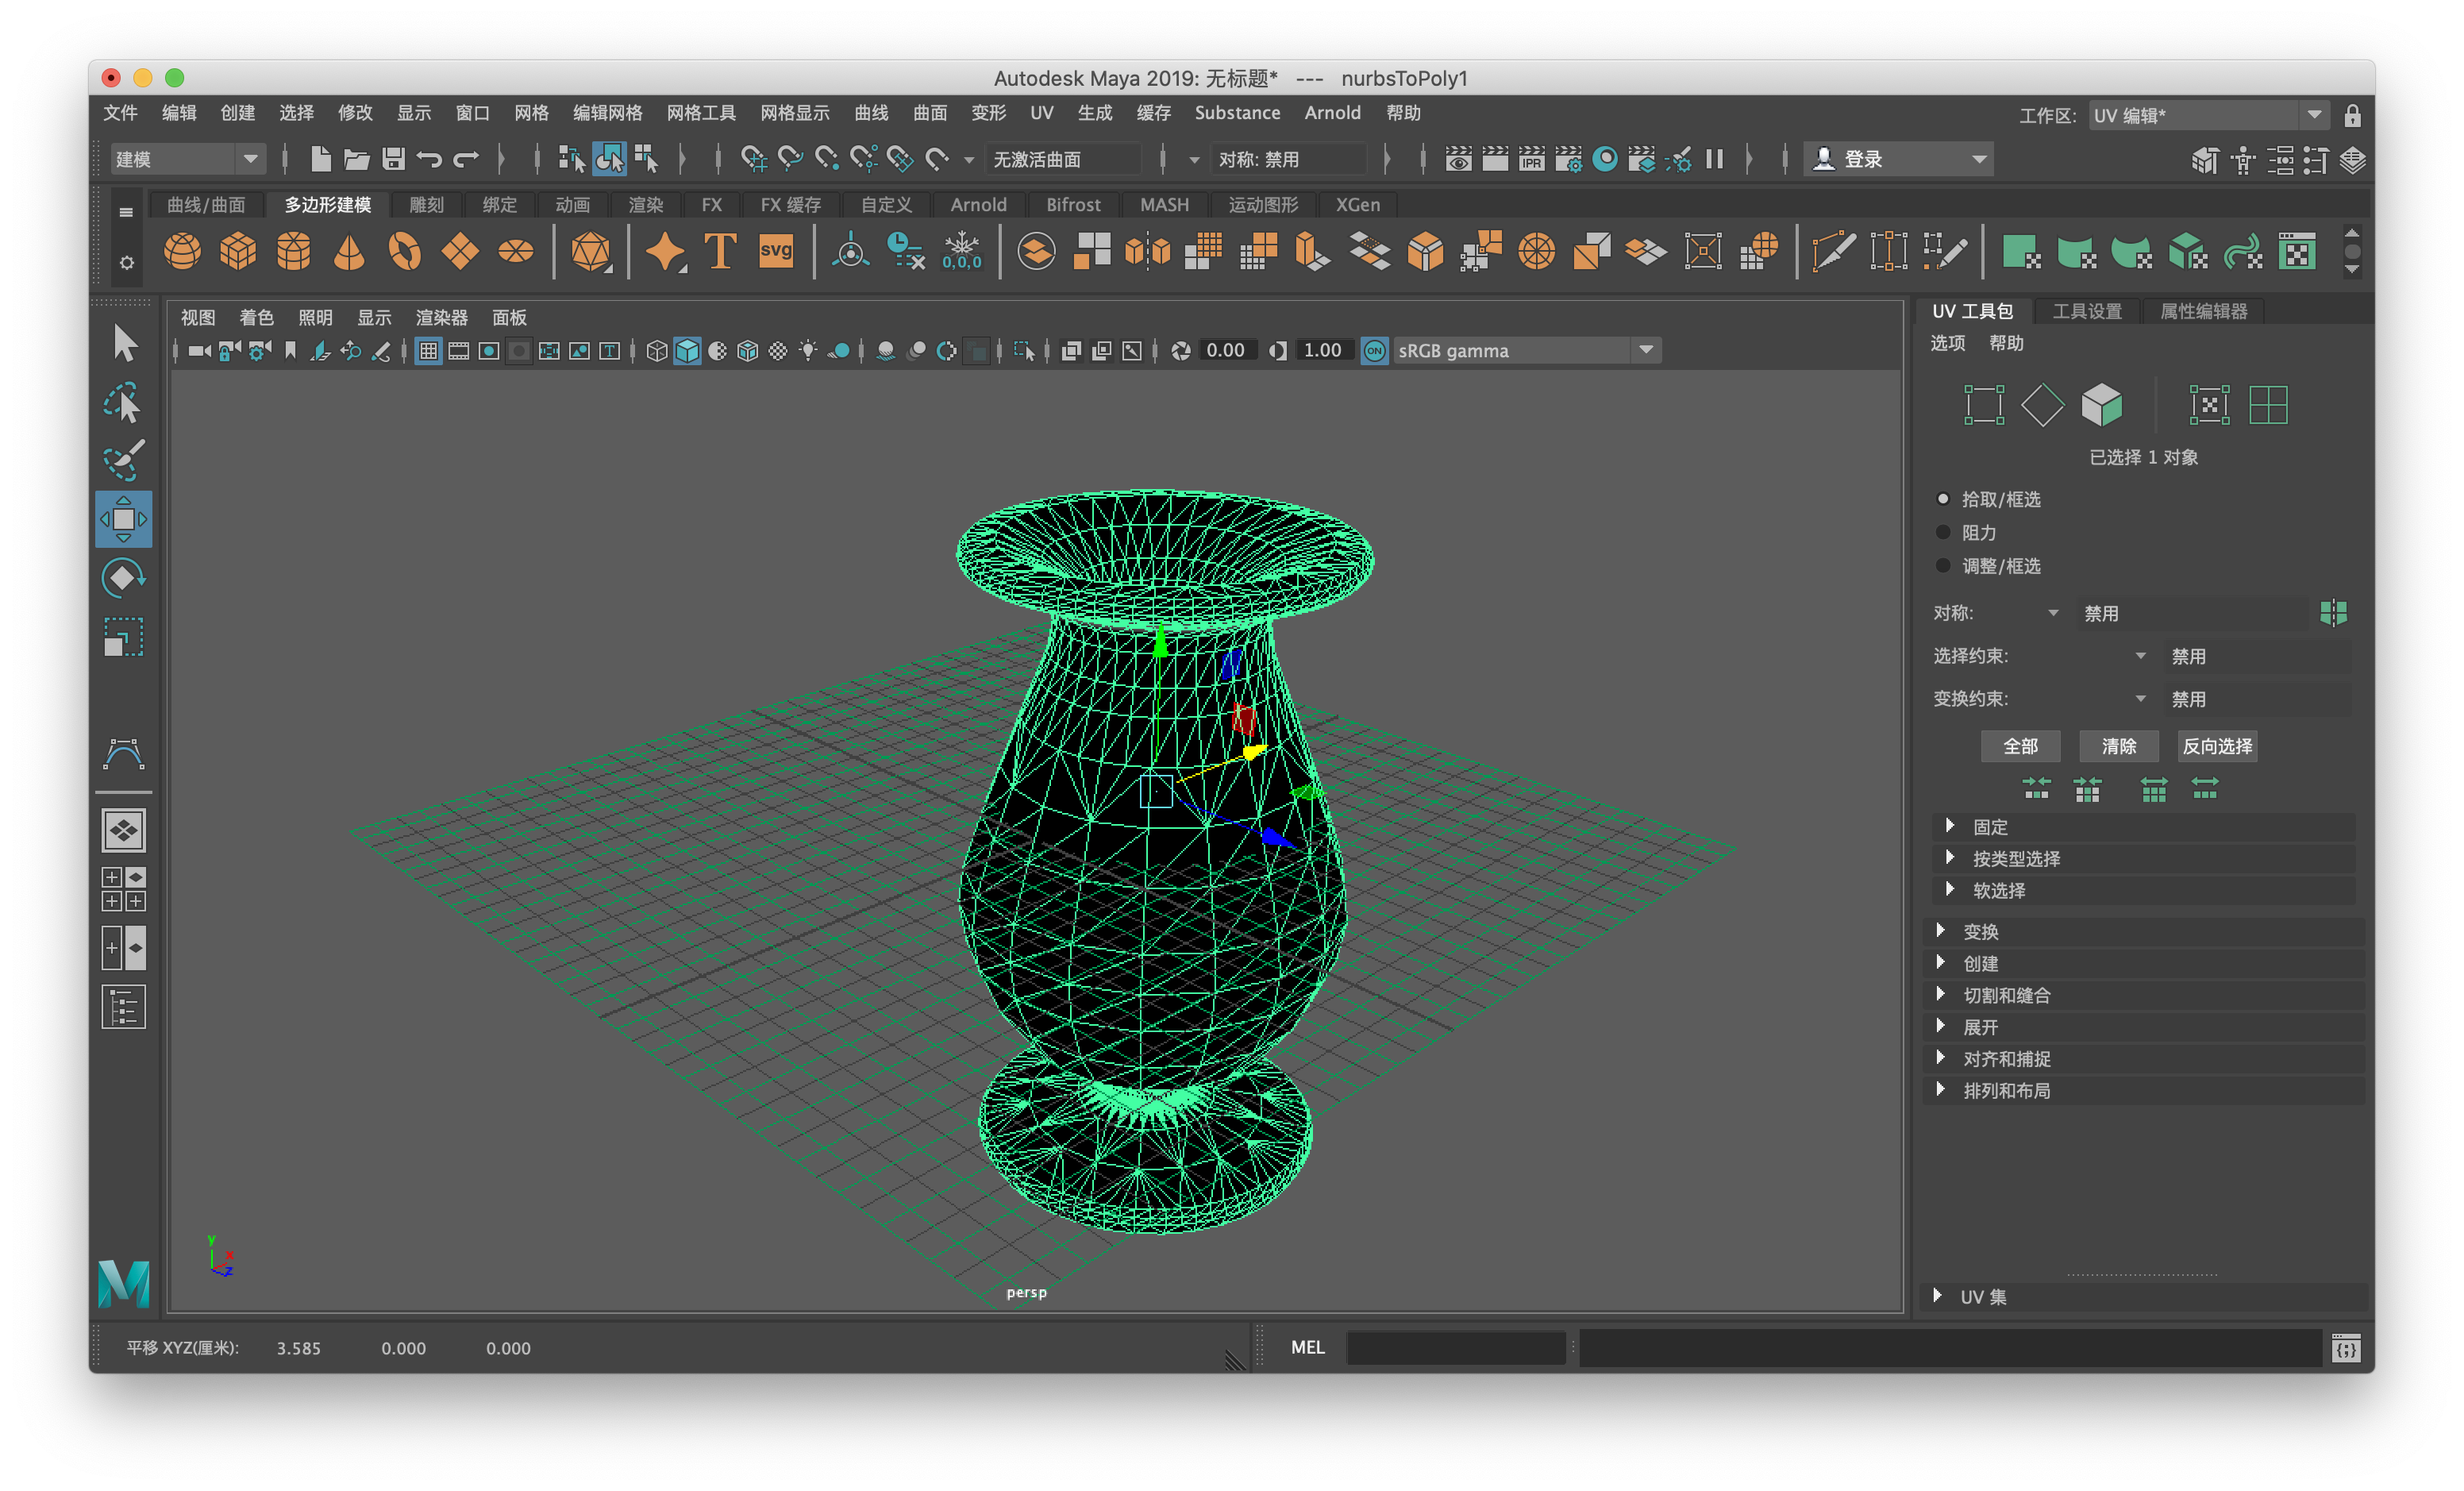Select the Scale tool in toolbox
This screenshot has height=1491, width=2464.
click(123, 637)
